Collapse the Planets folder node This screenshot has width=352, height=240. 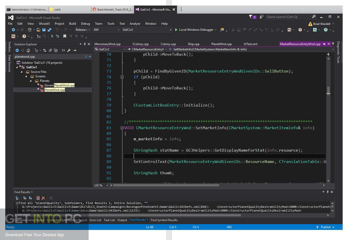[x=31, y=81]
